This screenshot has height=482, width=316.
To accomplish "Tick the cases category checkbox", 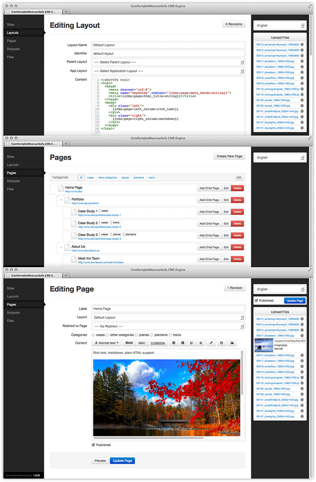I will point(93,335).
